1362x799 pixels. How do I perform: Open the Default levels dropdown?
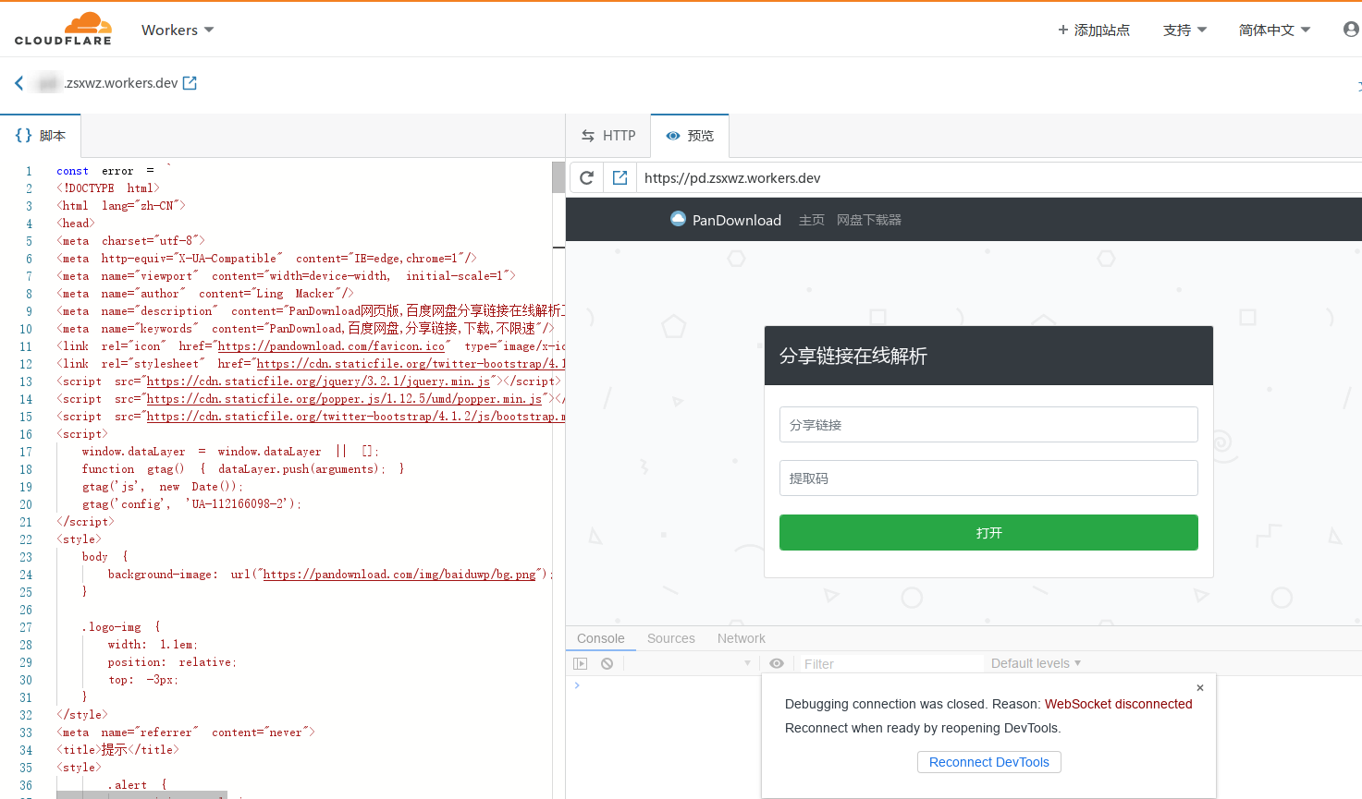click(x=1037, y=663)
